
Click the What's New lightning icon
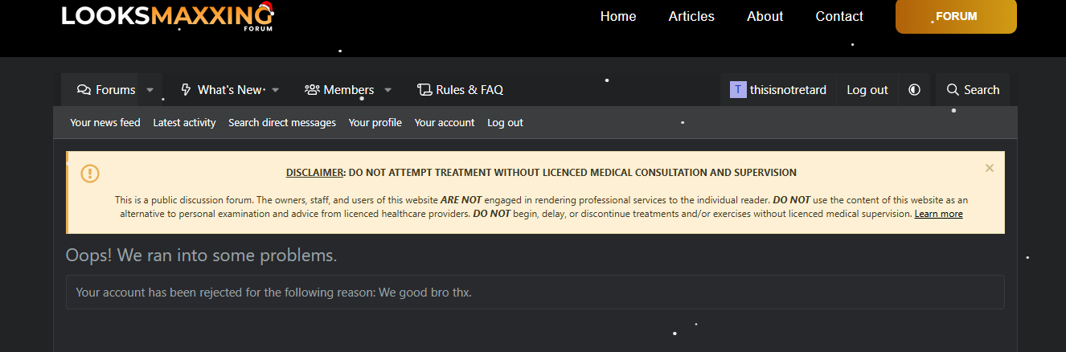(187, 90)
